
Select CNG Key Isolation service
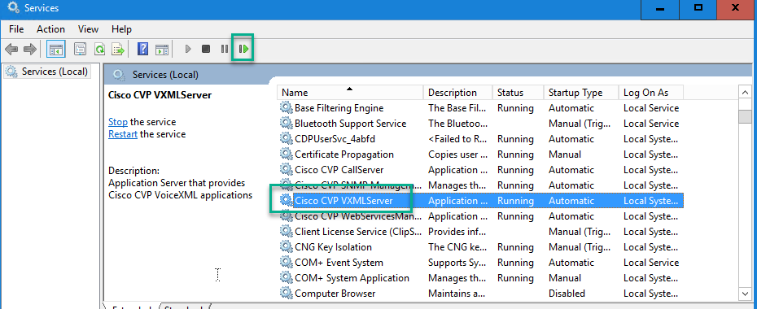[x=333, y=247]
